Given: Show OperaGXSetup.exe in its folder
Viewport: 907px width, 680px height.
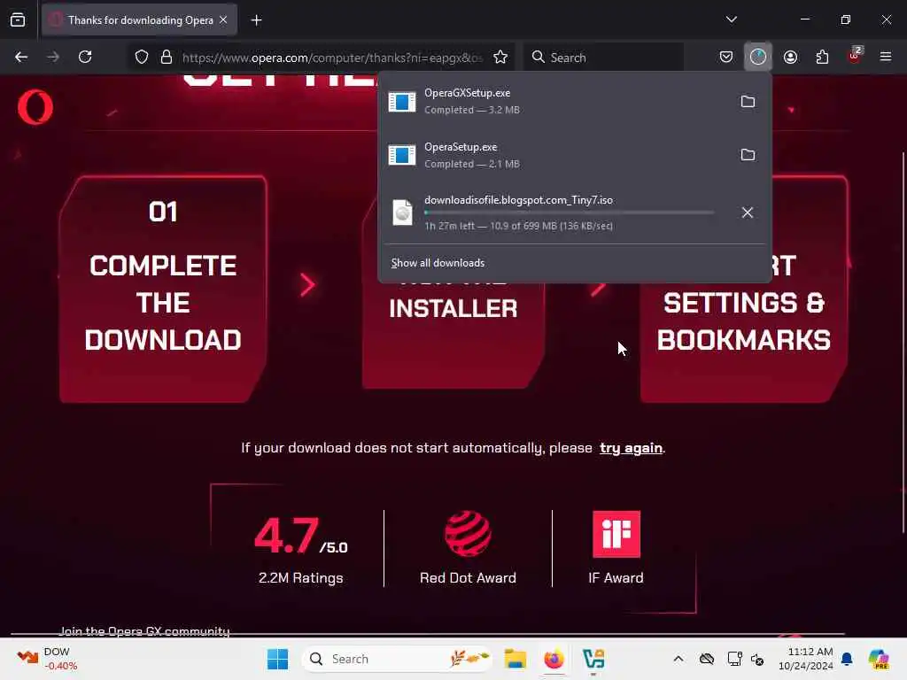Looking at the screenshot, I should (x=748, y=102).
